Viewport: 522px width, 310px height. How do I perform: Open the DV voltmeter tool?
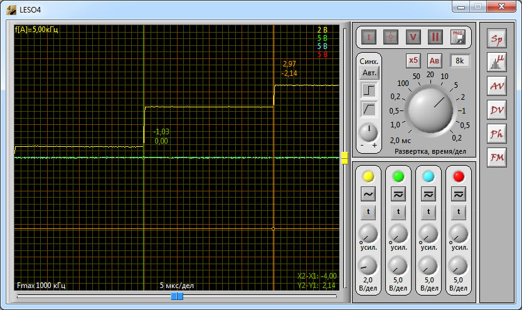[x=497, y=110]
